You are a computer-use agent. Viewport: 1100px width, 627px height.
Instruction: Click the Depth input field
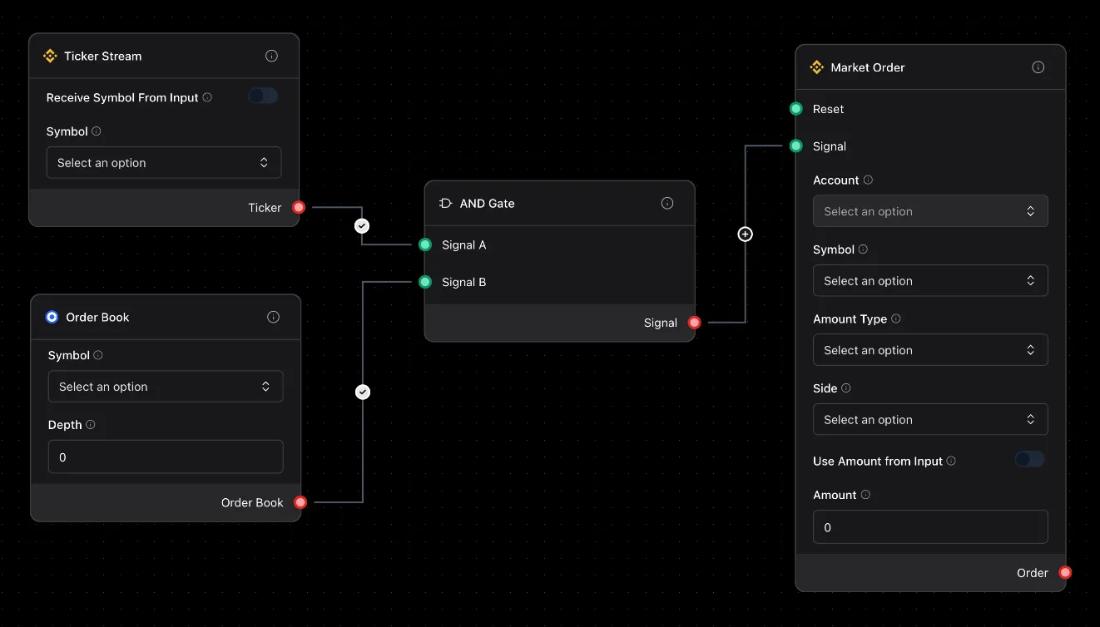tap(166, 457)
